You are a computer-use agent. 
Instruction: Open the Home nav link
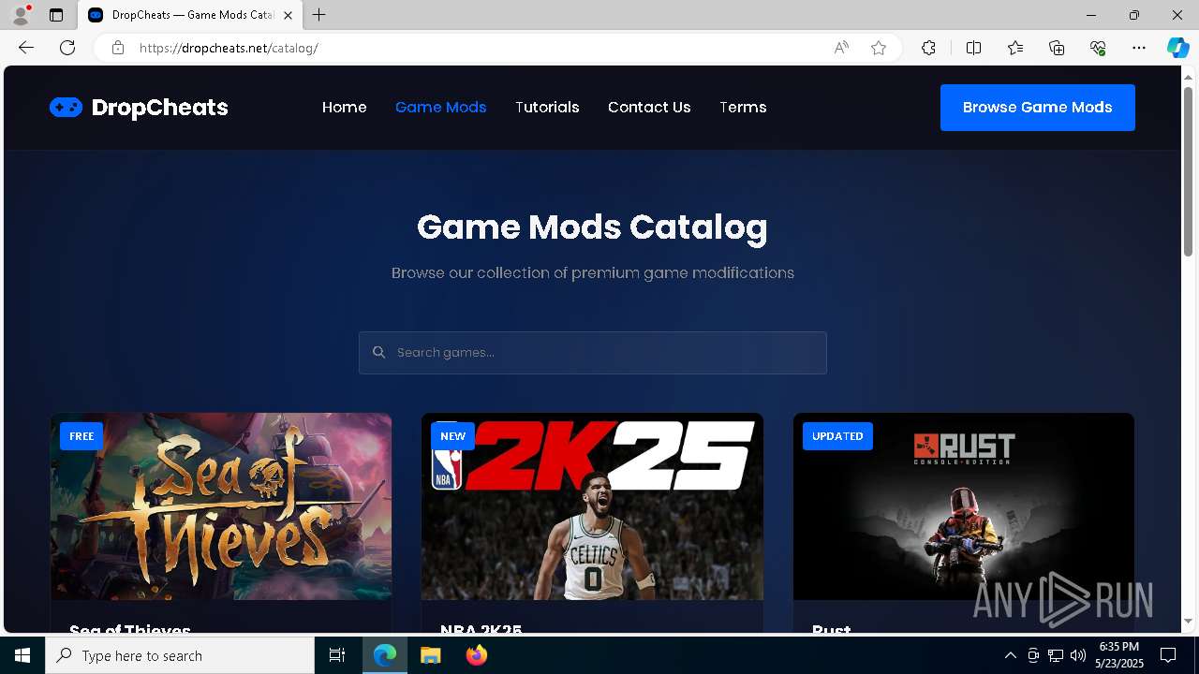(x=345, y=108)
